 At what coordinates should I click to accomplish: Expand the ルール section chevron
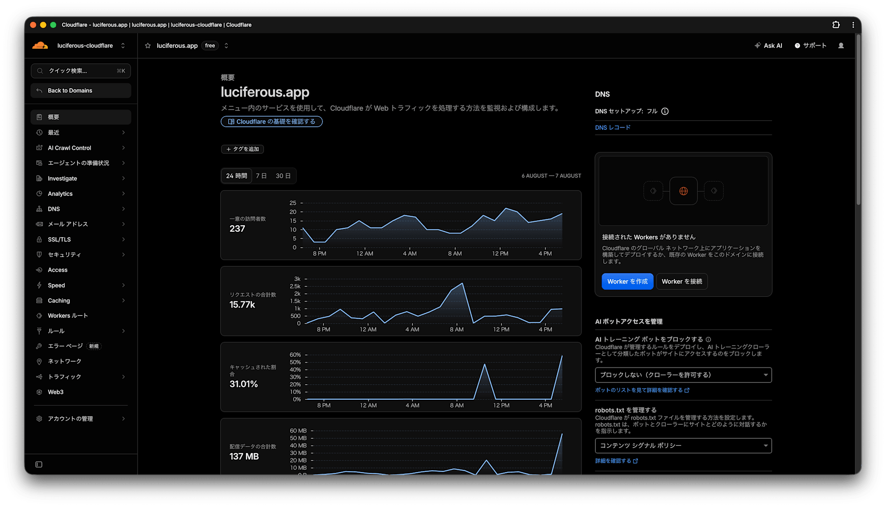pos(124,331)
